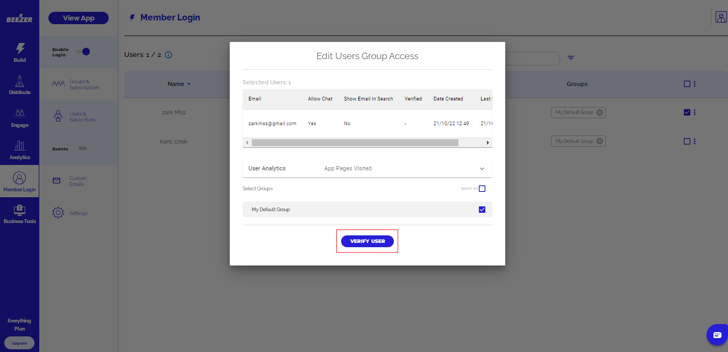The width and height of the screenshot is (728, 352).
Task: Toggle the Enable Login switch
Action: [82, 52]
